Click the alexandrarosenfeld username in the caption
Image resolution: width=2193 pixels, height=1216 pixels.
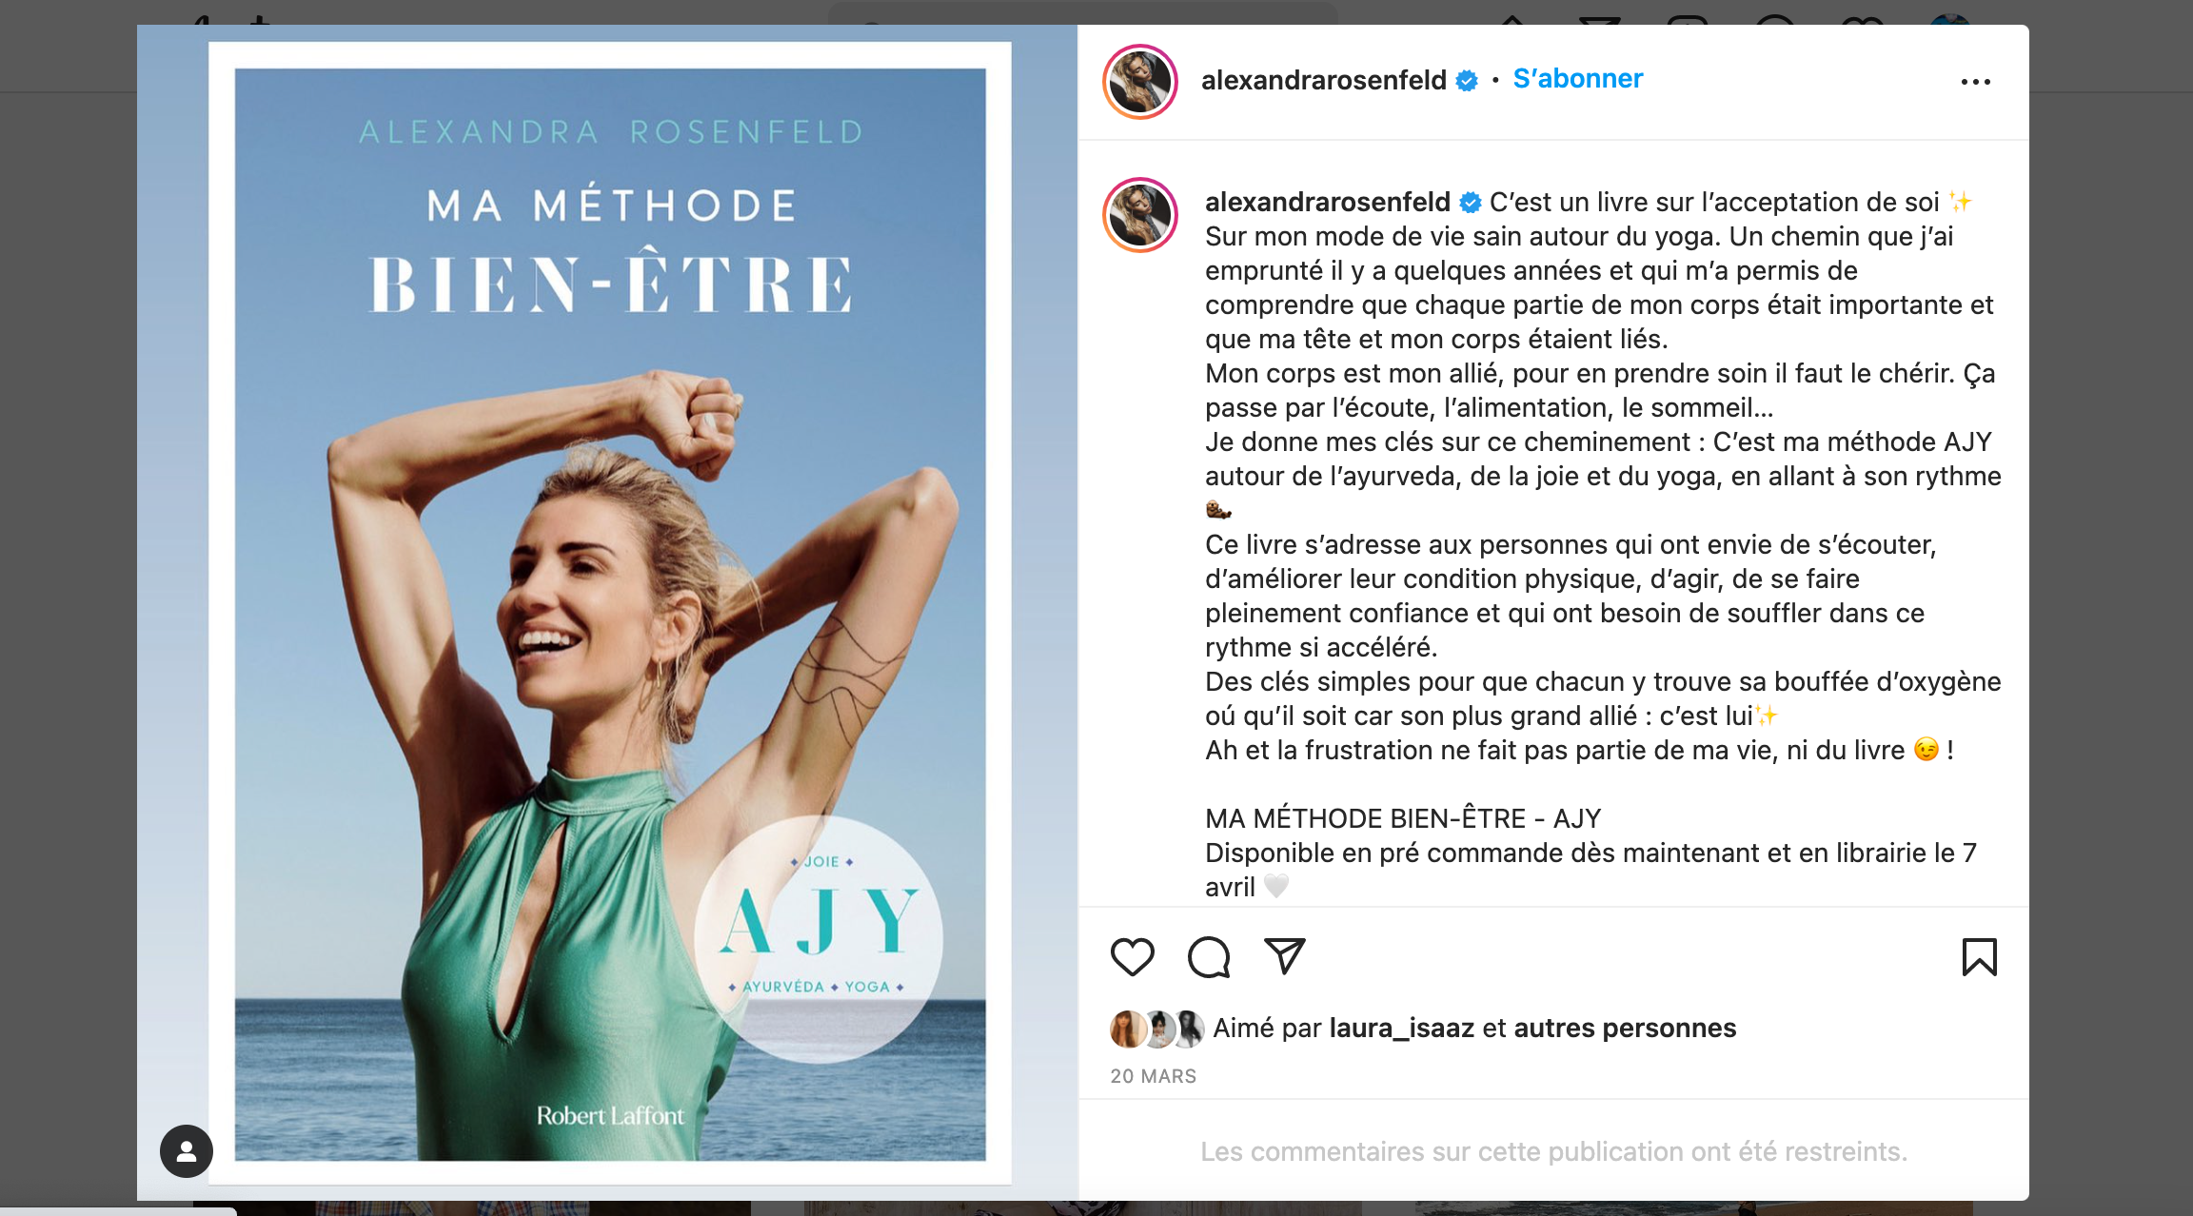(x=1328, y=202)
